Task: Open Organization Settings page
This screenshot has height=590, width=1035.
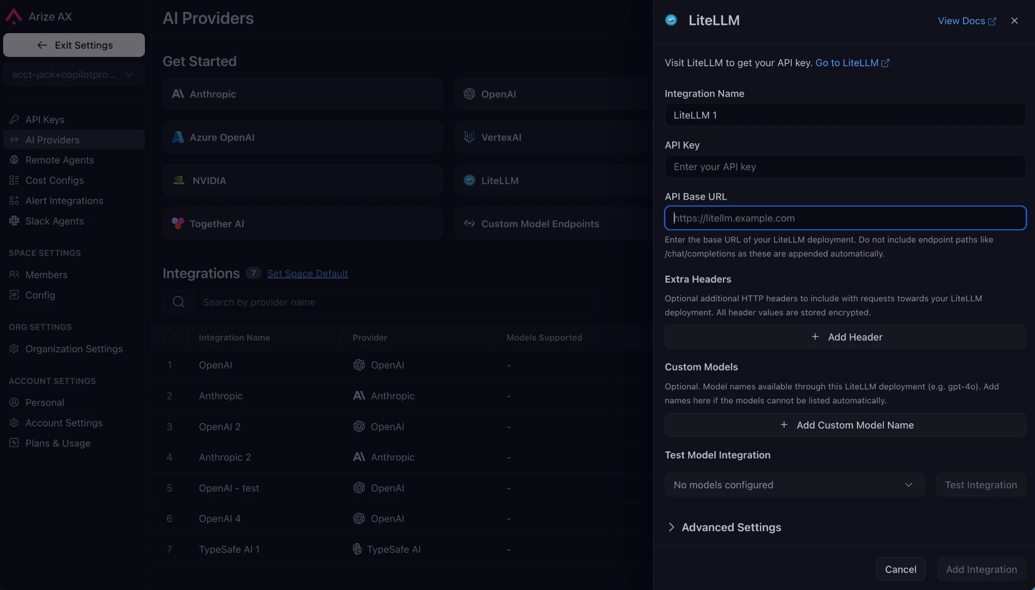Action: click(74, 349)
